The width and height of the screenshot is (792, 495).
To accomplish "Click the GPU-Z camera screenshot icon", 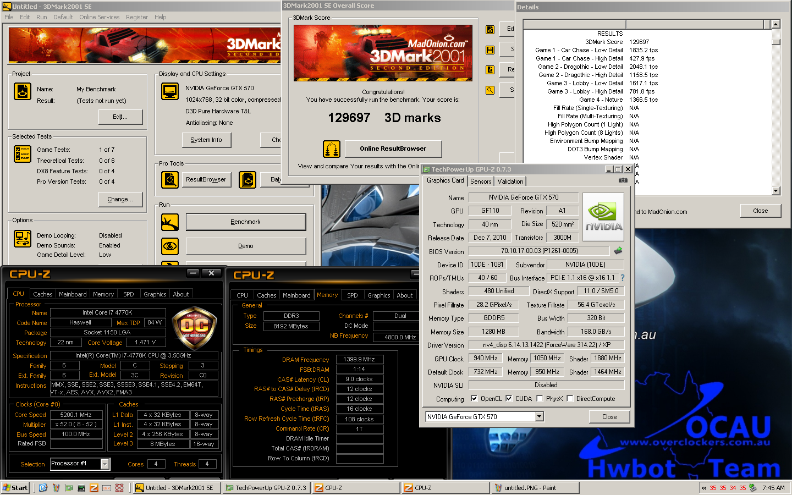I will pyautogui.click(x=623, y=180).
